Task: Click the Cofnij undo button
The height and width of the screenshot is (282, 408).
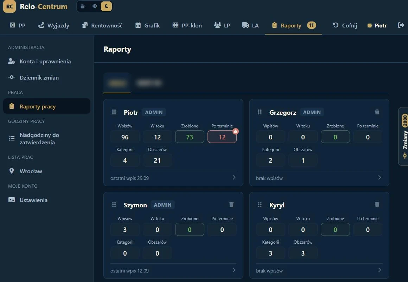Action: point(345,25)
